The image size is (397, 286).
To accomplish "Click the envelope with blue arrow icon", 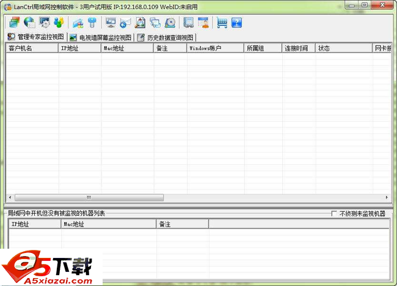I will (x=125, y=23).
